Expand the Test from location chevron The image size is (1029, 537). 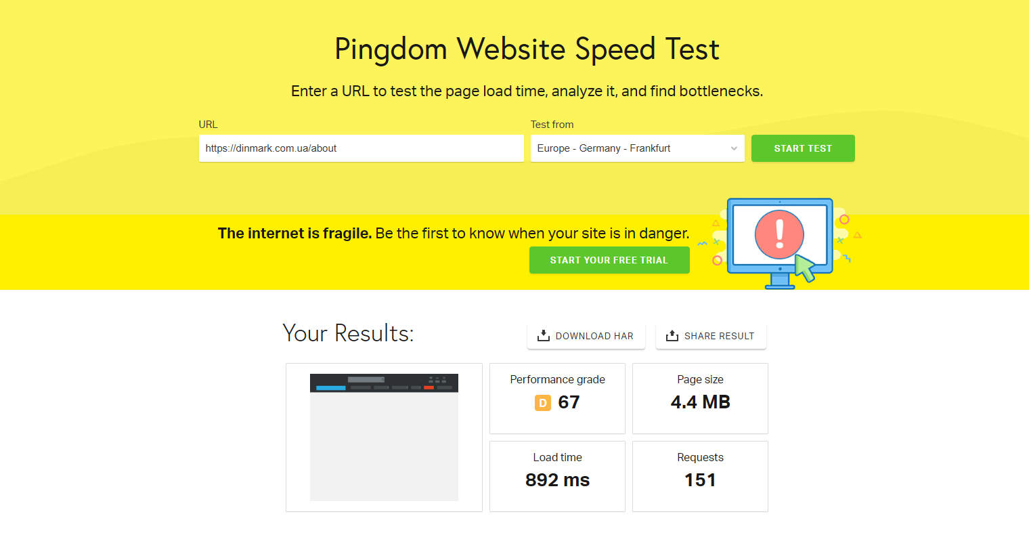pyautogui.click(x=734, y=148)
